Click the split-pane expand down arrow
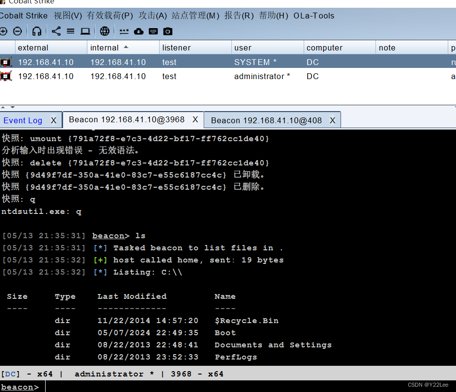 [13, 107]
